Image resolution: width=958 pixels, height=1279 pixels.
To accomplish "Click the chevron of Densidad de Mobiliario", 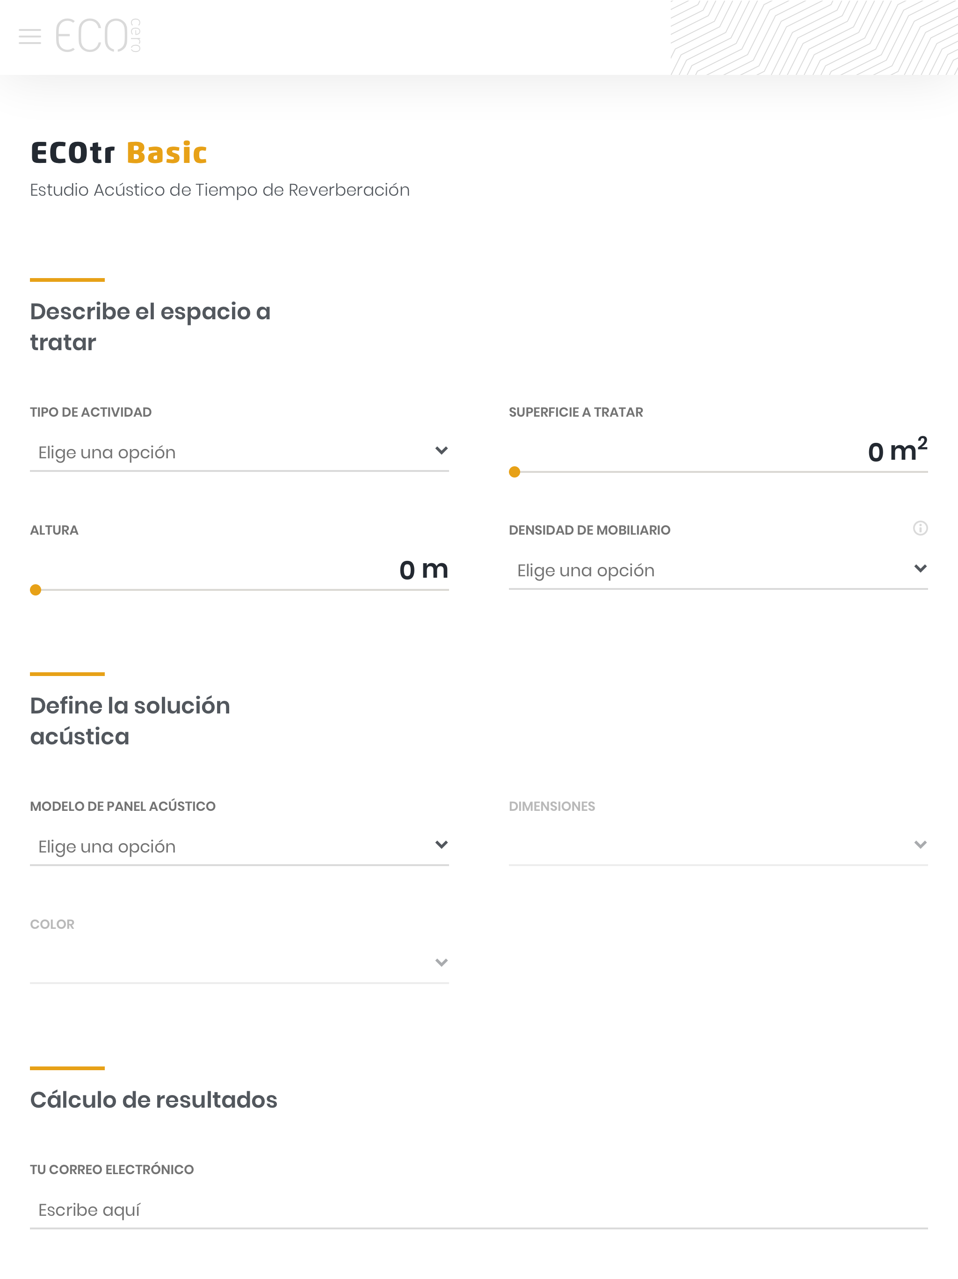I will pyautogui.click(x=921, y=568).
